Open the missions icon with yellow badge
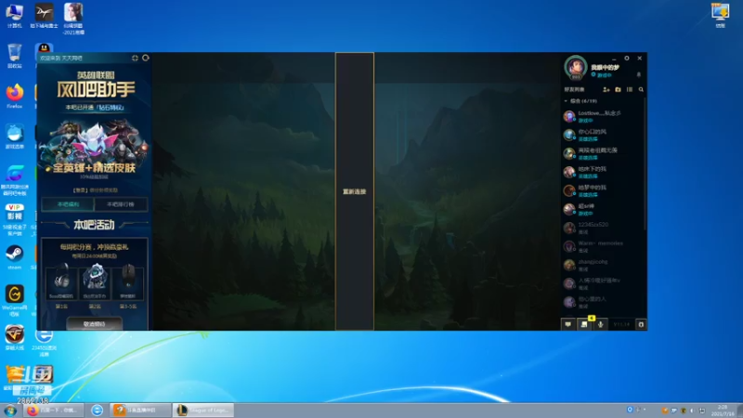Screen dimensions: 743x418 [x=584, y=324]
